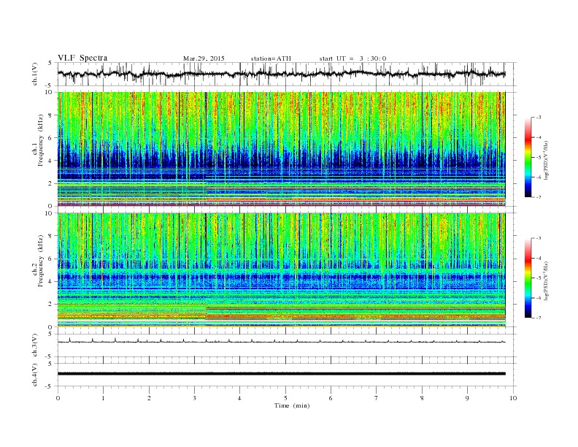Click the "Time (min)" x-axis label
This screenshot has height=447, width=578.
click(292, 405)
